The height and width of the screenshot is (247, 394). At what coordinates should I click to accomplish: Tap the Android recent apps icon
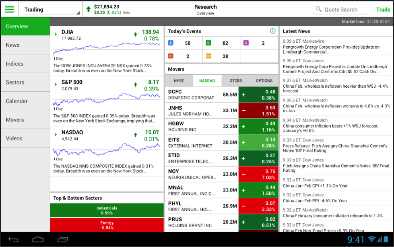tap(62, 239)
